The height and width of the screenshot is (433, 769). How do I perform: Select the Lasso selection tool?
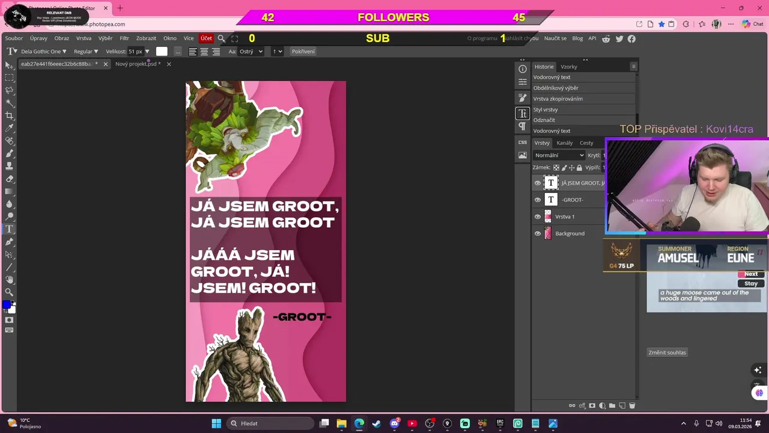point(9,90)
